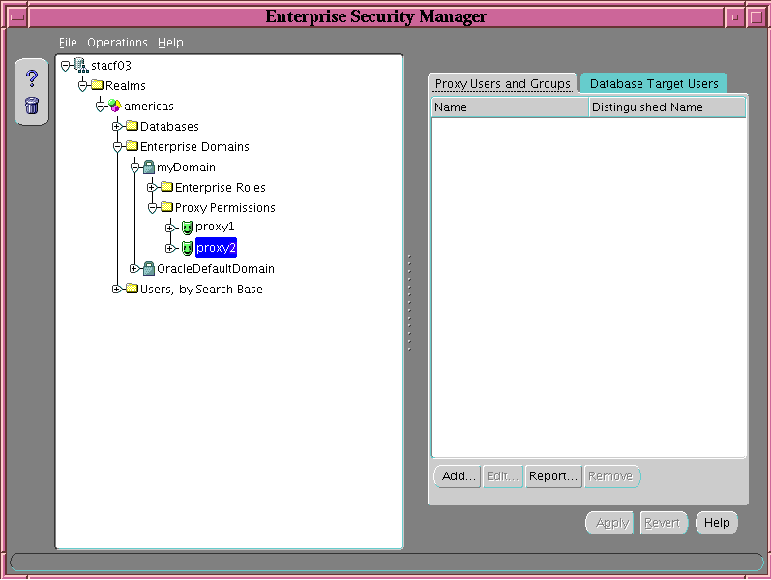Click the americas realm icon
The image size is (771, 580).
(x=115, y=106)
